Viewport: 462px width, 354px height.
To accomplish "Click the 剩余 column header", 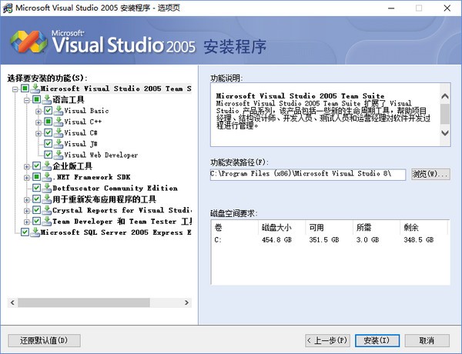I will (x=424, y=227).
